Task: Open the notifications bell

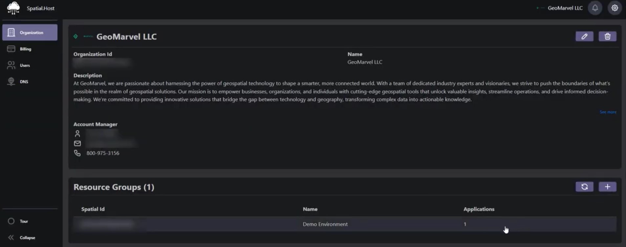Action: (x=595, y=8)
